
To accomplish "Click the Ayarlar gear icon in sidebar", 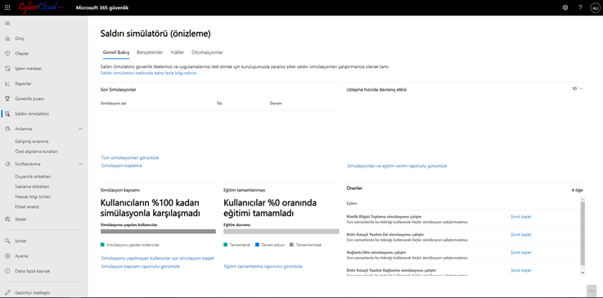I will pos(7,256).
